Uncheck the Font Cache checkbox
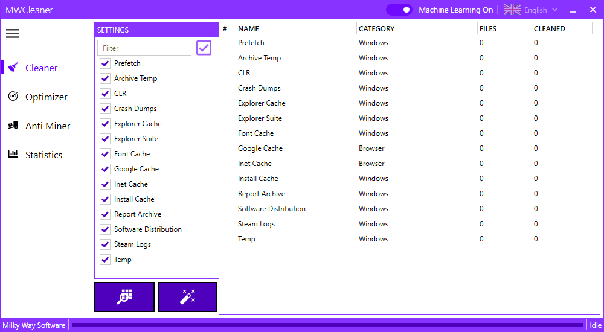The width and height of the screenshot is (604, 332). pos(105,154)
